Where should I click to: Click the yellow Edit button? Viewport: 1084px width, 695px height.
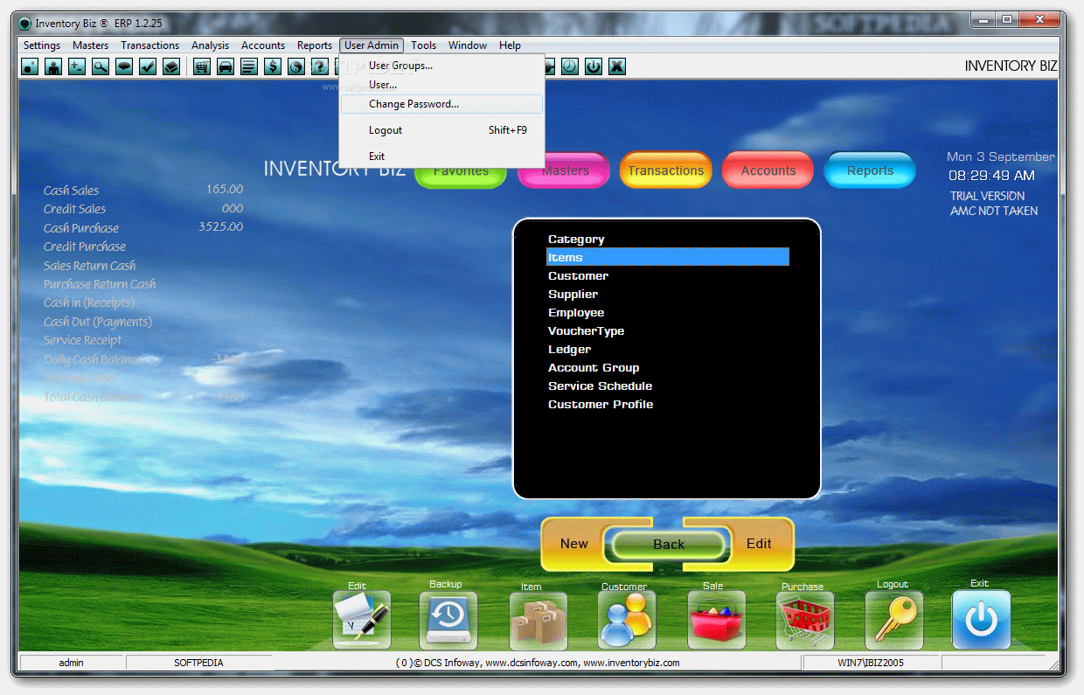coord(759,544)
